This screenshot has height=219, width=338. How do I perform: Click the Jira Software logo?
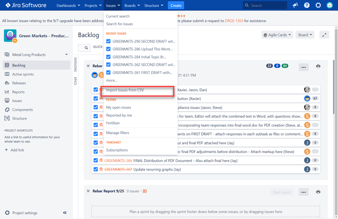point(26,5)
